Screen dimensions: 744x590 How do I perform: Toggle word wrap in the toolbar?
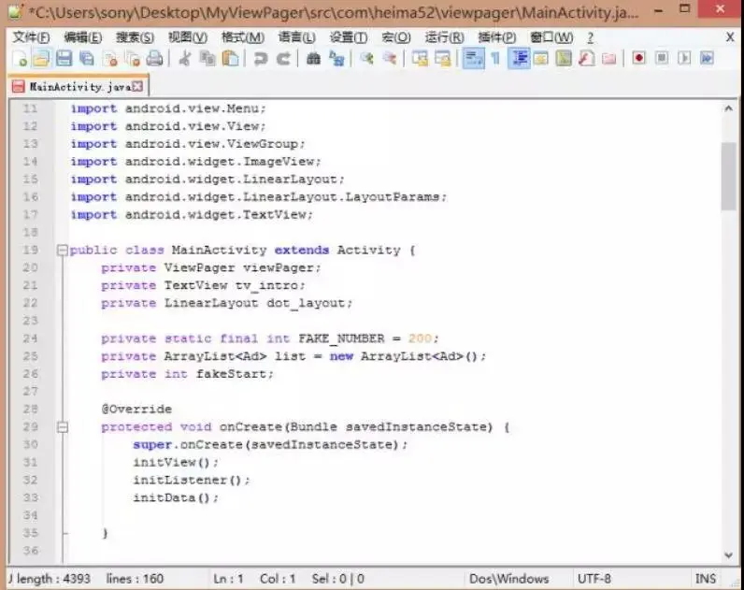[x=473, y=59]
